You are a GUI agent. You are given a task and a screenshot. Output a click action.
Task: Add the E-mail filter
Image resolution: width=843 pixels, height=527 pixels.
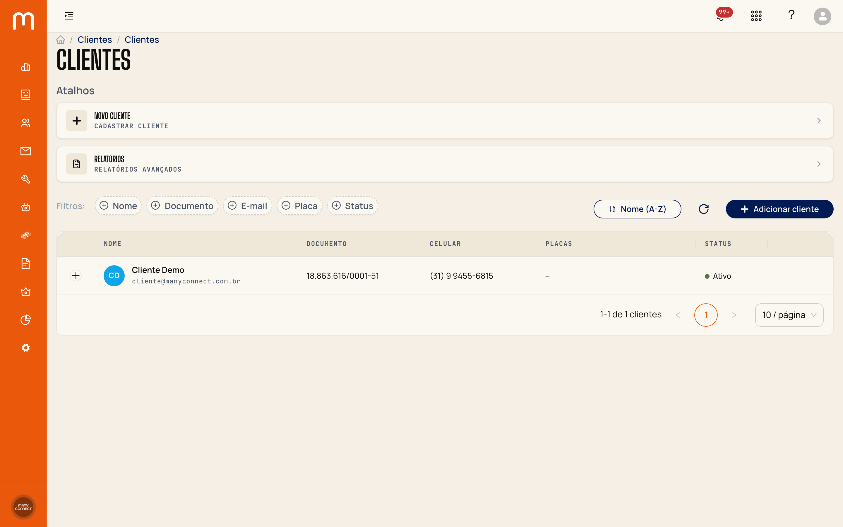[x=247, y=206]
